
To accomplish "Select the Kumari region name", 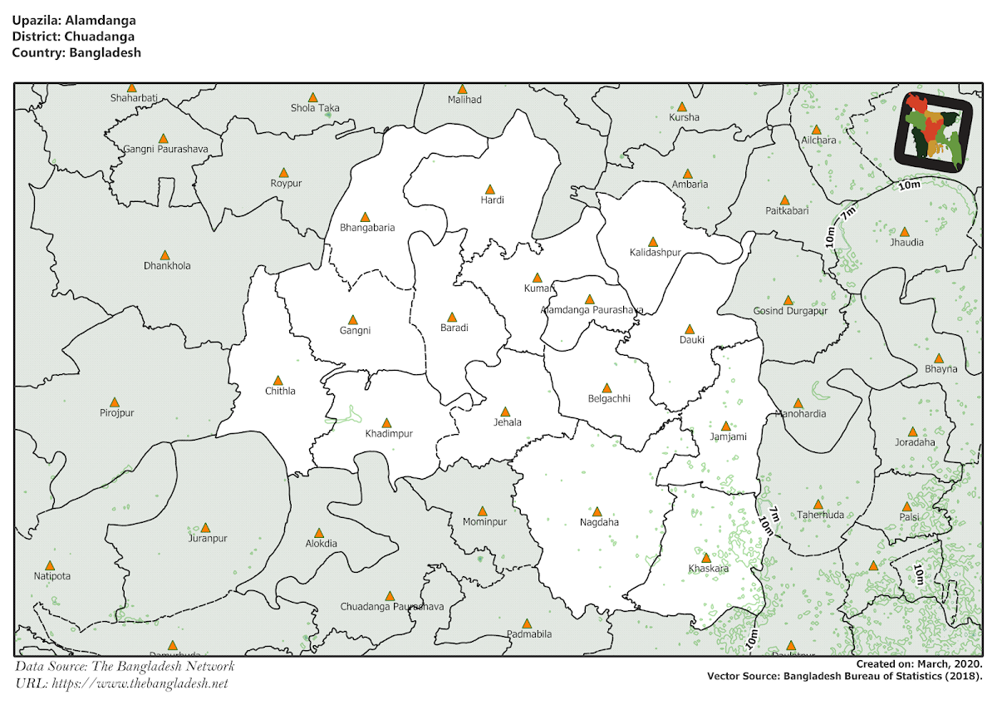I will point(538,288).
